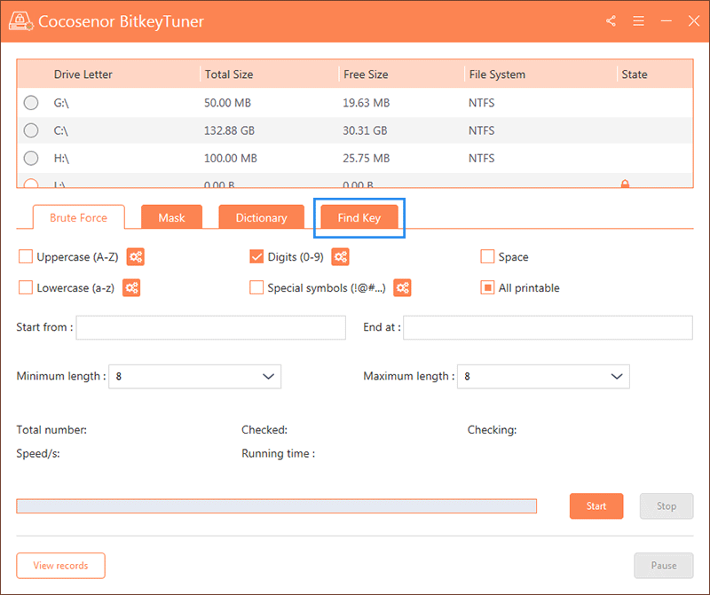This screenshot has width=710, height=595.
Task: Click the 30.31 GB free size cell
Action: coord(365,130)
